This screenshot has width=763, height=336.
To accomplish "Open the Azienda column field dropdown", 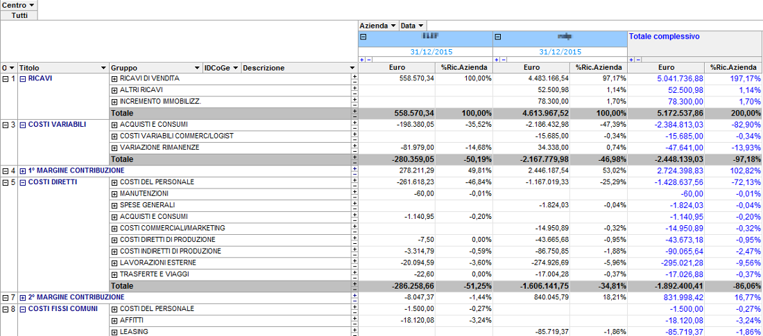I will (x=393, y=26).
